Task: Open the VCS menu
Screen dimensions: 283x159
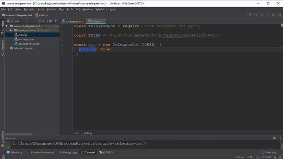Action: (78, 9)
